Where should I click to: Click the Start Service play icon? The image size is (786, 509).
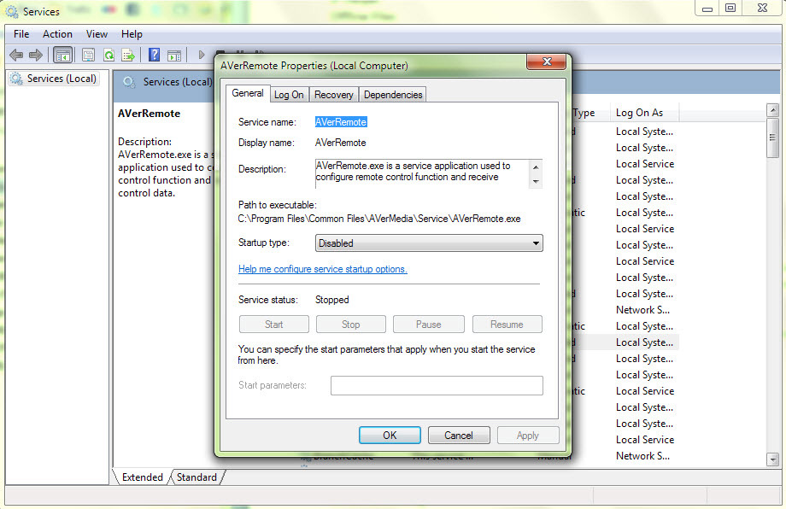click(202, 55)
